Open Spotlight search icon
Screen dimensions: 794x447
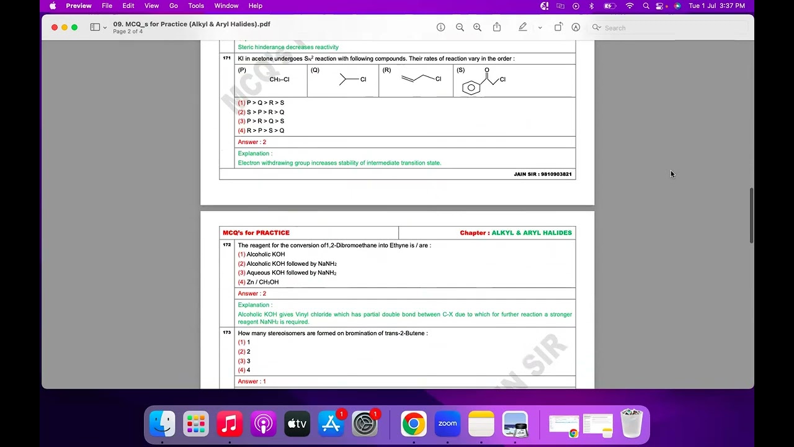point(646,6)
